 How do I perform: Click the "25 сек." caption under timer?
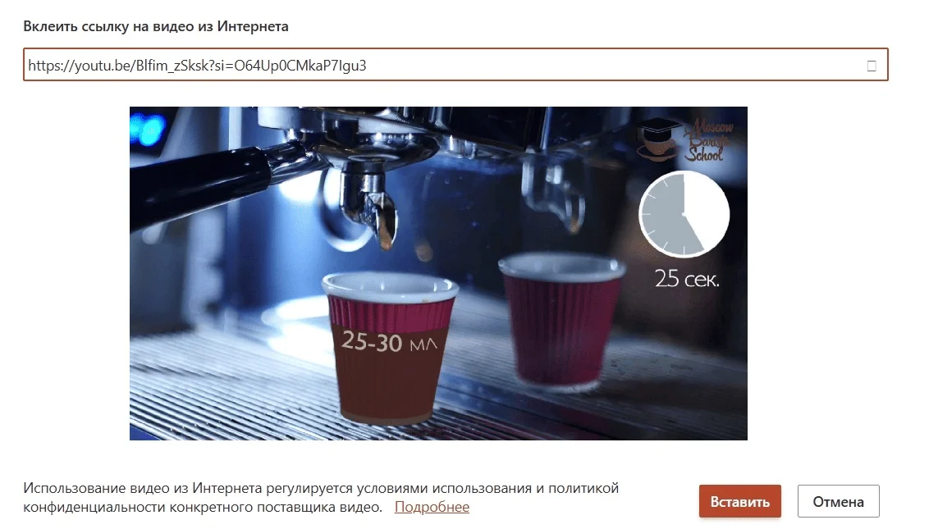[x=686, y=279]
